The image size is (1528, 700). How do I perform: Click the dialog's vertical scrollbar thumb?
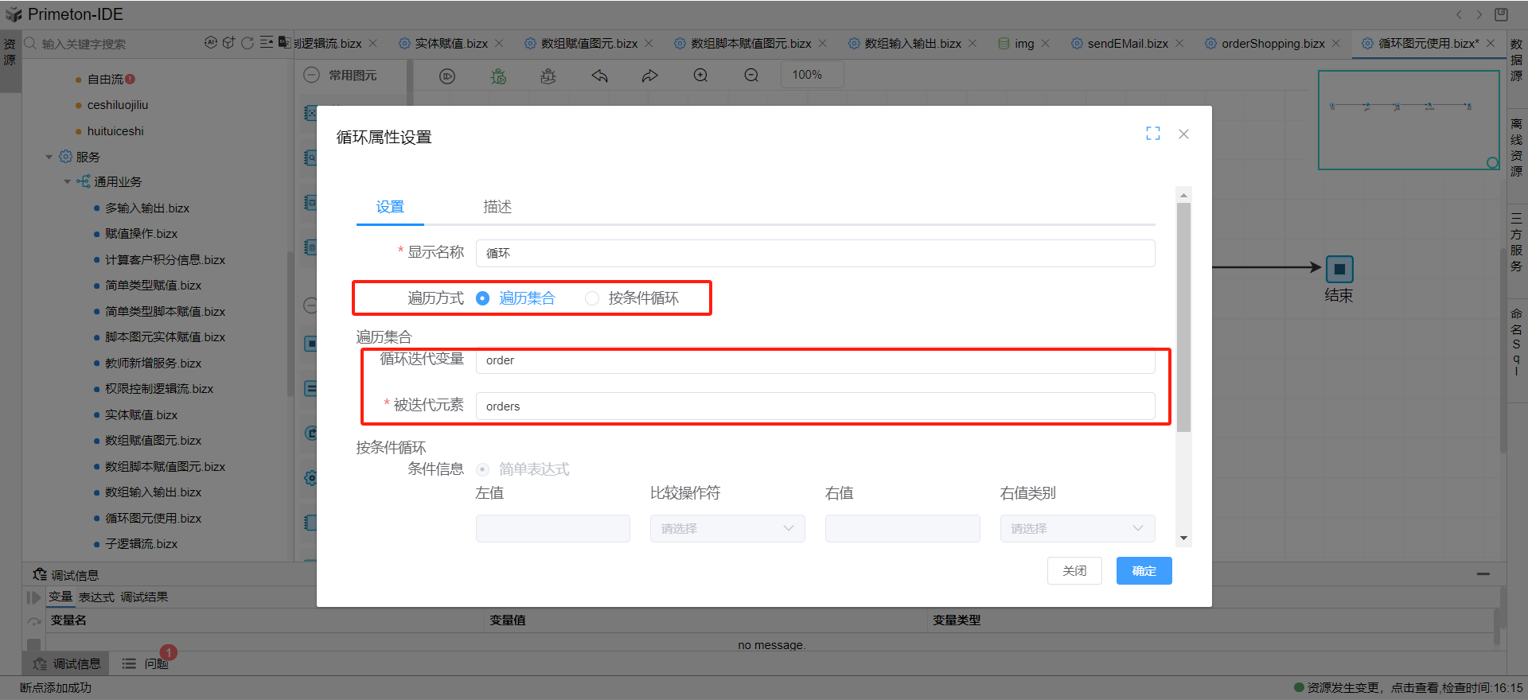coord(1183,317)
